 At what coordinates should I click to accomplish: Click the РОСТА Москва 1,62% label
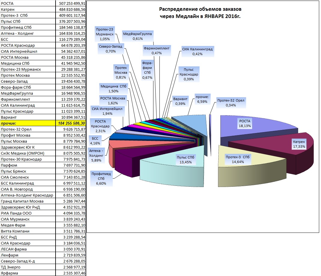[x=113, y=101]
